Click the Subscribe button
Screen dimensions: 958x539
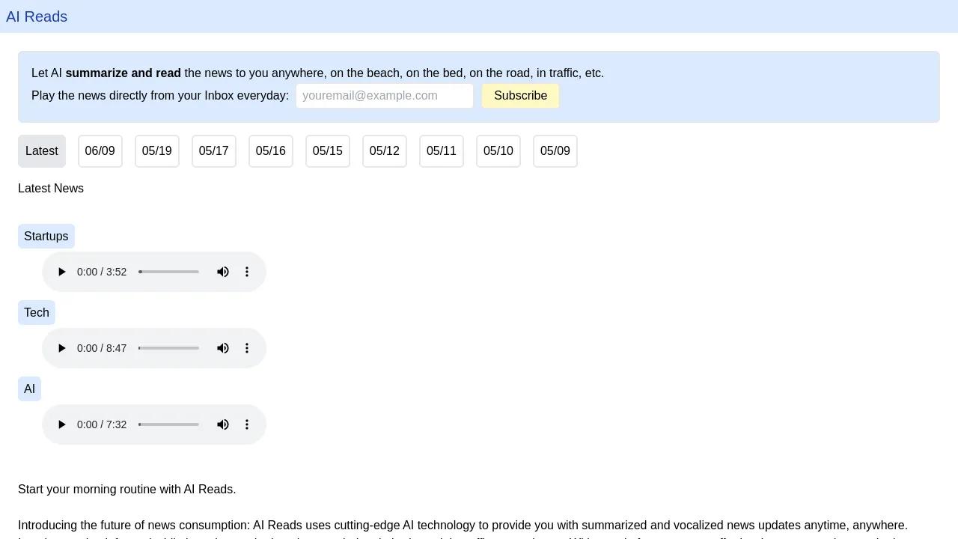[520, 96]
